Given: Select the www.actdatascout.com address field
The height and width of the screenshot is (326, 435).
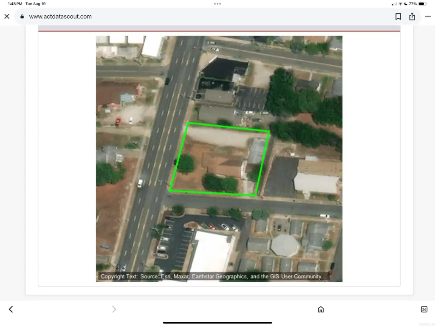Looking at the screenshot, I should pos(60,17).
